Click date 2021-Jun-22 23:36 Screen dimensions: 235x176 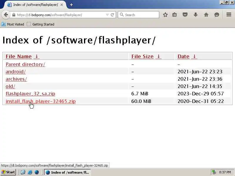coord(200,79)
